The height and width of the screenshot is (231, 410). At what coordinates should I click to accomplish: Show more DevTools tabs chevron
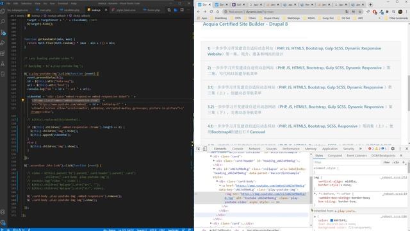click(360, 148)
